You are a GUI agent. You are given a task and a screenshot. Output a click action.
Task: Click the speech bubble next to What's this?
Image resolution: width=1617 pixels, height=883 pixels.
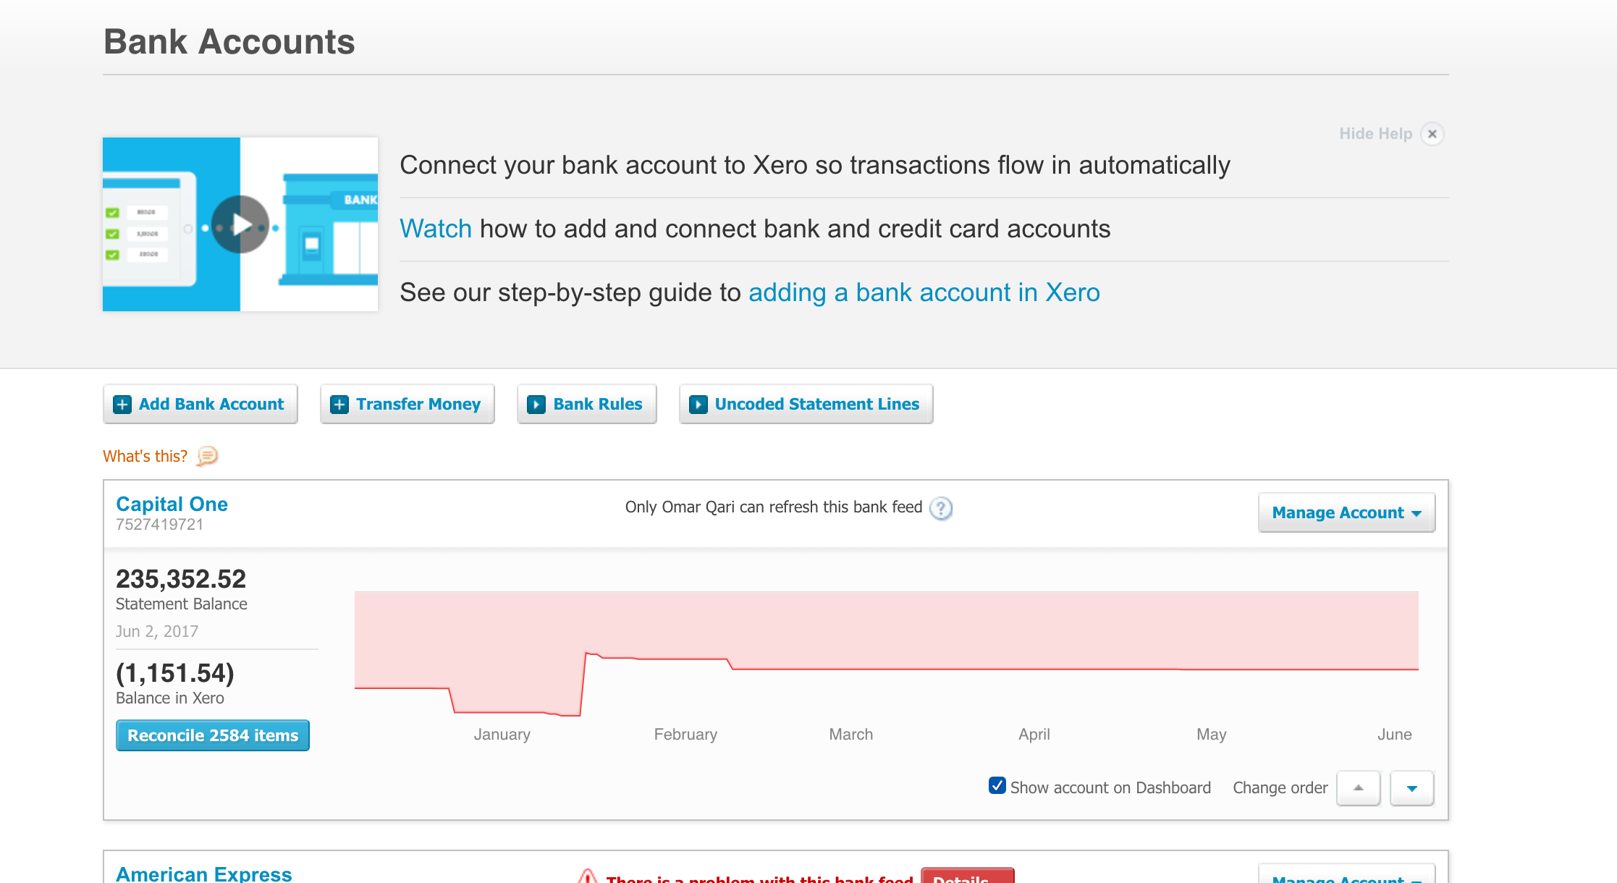[x=207, y=457]
